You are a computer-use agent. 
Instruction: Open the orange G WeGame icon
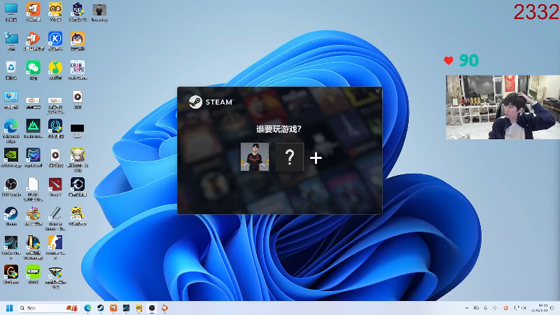coord(11,274)
